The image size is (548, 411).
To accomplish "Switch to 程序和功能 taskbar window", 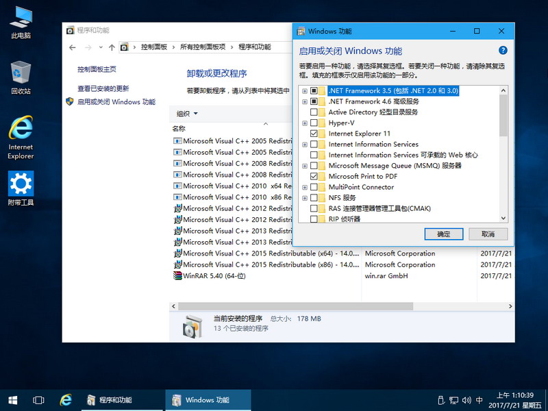I will pyautogui.click(x=122, y=400).
